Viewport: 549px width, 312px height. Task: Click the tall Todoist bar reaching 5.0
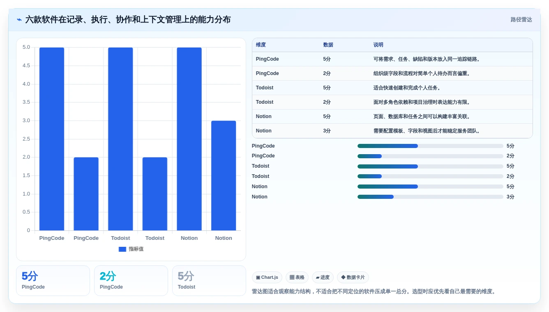point(120,139)
